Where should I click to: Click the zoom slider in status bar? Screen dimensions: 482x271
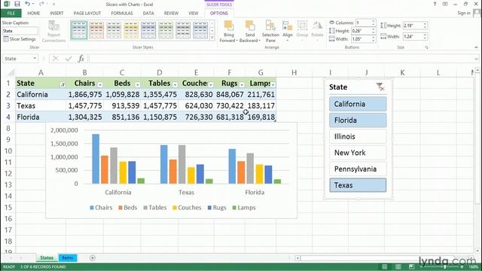pos(442,266)
